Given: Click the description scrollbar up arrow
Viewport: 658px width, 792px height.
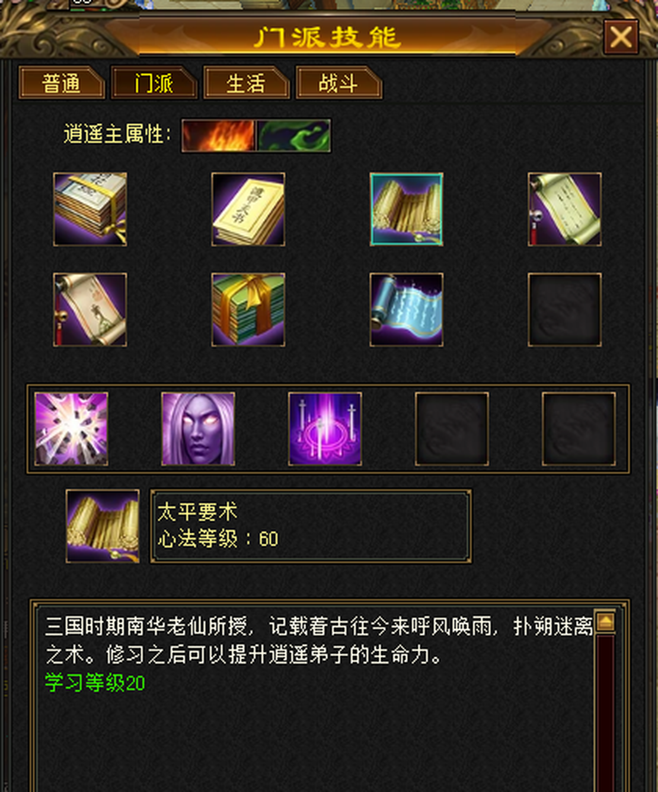Looking at the screenshot, I should coord(605,622).
